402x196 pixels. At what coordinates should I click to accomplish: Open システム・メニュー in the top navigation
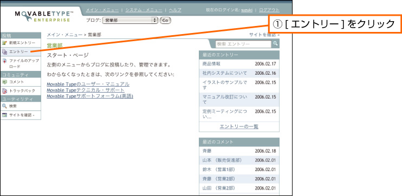pos(144,10)
